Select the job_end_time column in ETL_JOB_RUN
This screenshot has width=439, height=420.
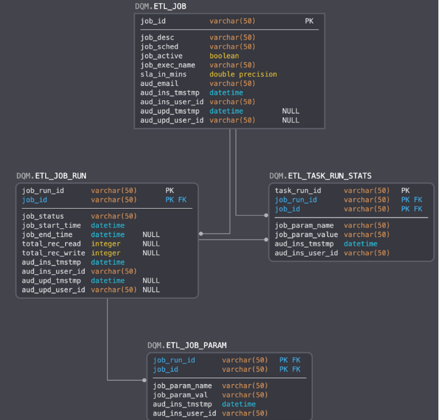[x=47, y=234]
